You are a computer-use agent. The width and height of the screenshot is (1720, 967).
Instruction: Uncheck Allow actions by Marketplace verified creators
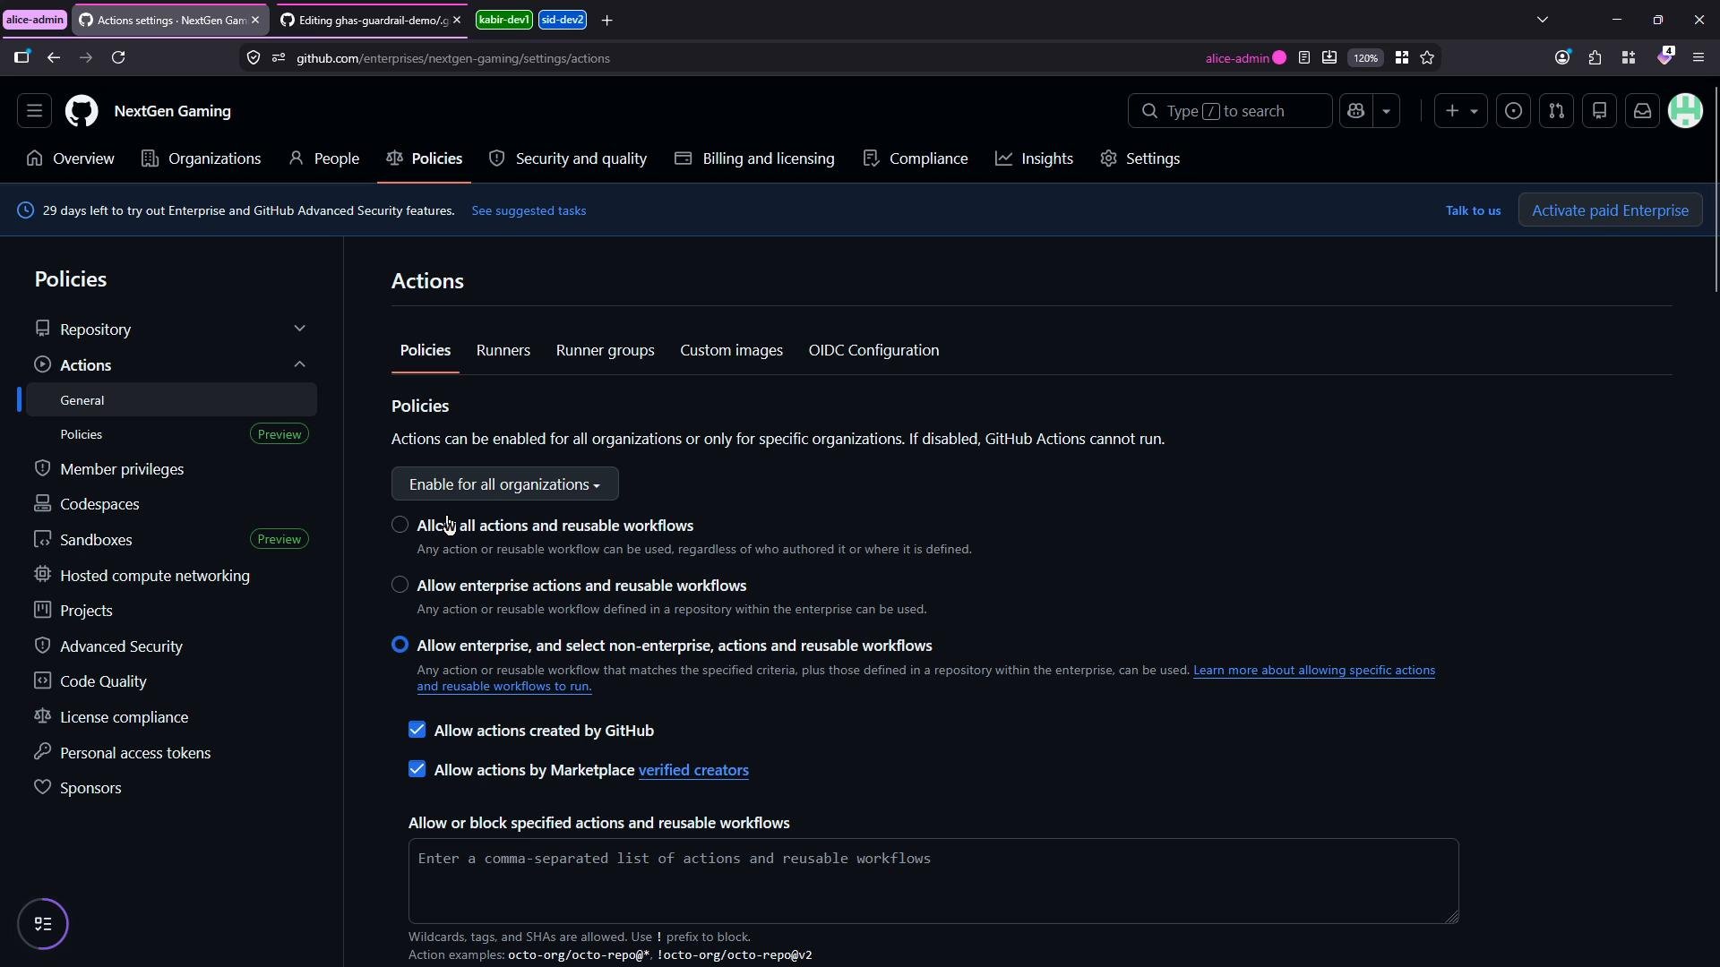pos(417,769)
